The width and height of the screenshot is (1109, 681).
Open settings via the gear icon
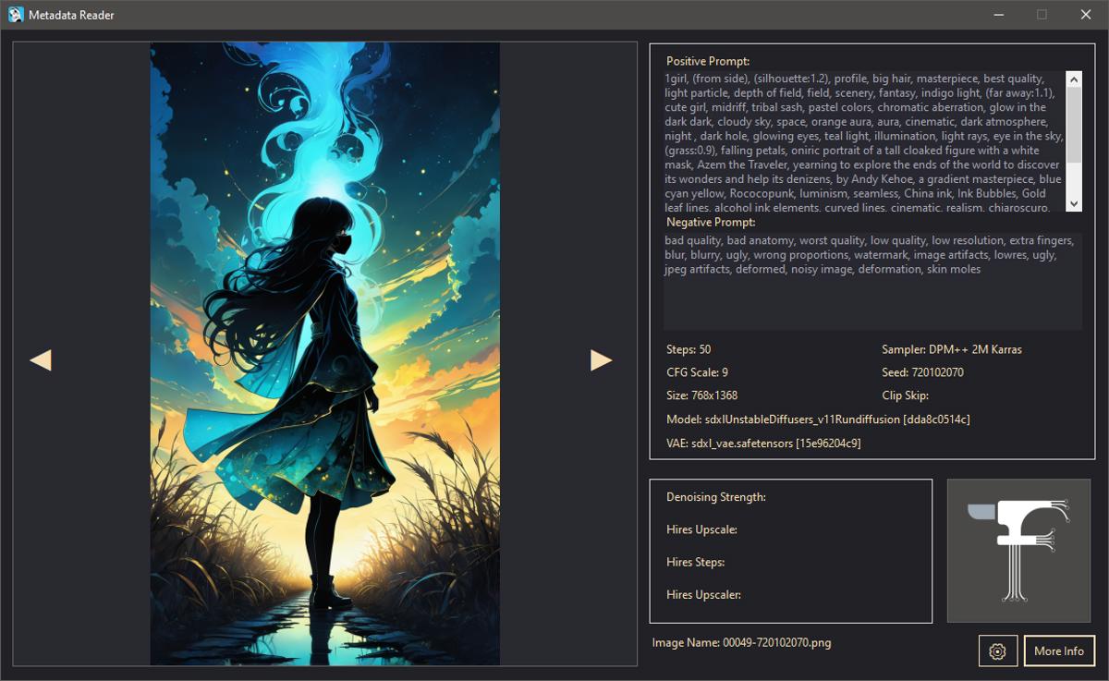[997, 651]
